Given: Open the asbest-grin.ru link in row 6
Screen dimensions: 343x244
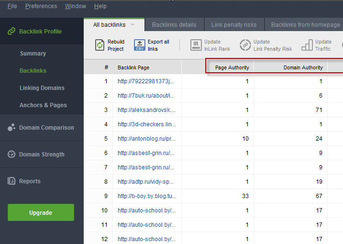Looking at the screenshot, I should (146, 153).
